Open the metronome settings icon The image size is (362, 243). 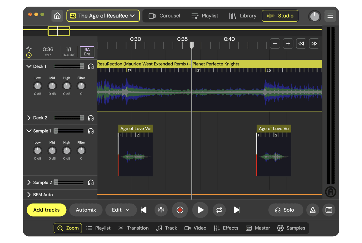point(313,210)
